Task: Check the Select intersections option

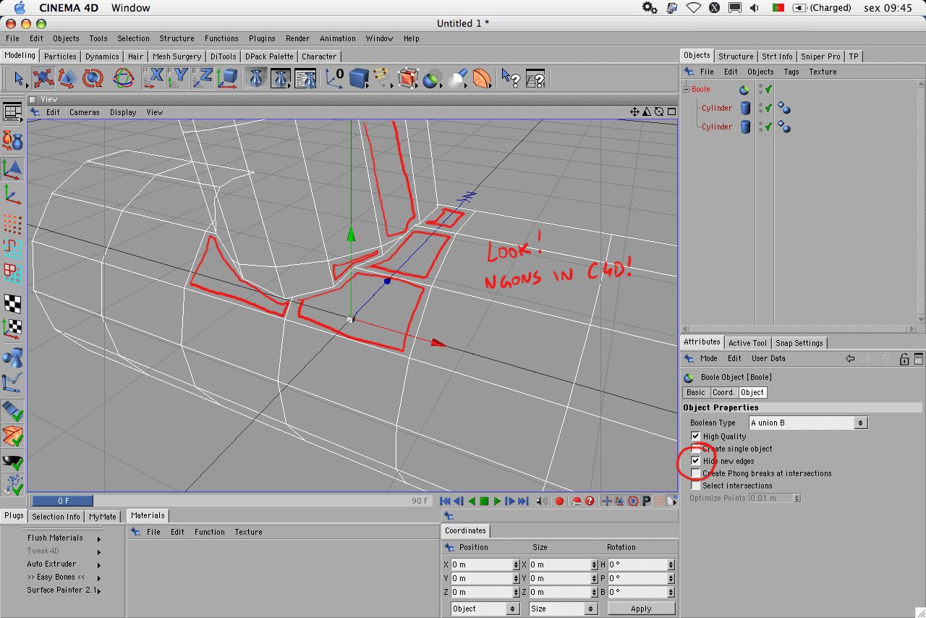Action: 696,486
